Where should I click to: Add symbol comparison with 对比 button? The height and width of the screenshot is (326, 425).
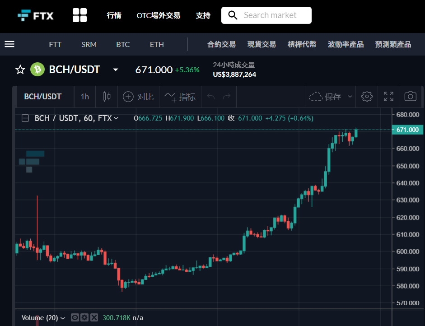(139, 97)
